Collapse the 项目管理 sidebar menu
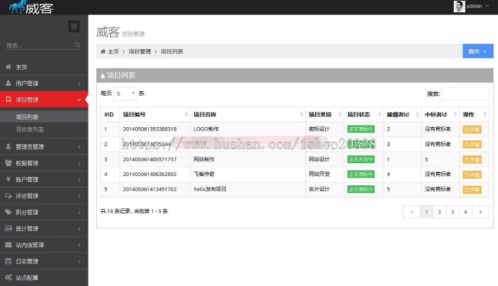The width and height of the screenshot is (498, 286). coord(44,100)
